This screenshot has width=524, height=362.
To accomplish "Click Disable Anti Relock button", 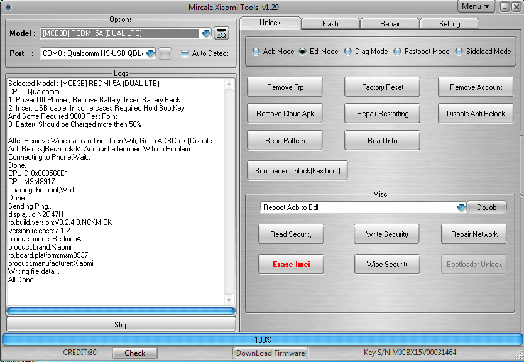I will click(476, 114).
